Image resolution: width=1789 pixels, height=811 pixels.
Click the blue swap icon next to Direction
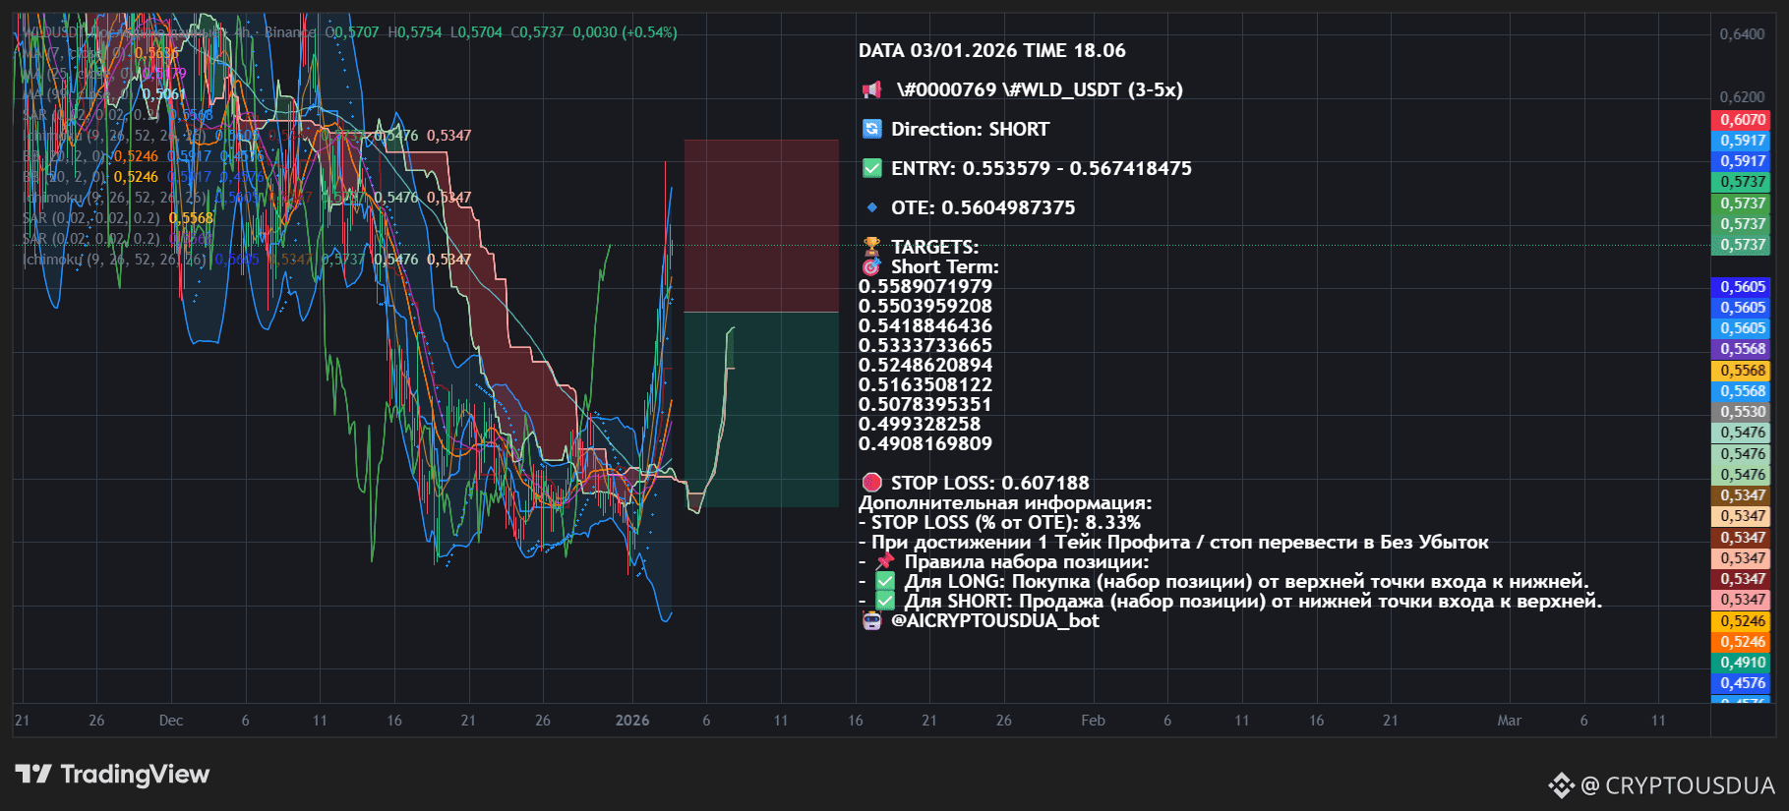tap(872, 130)
